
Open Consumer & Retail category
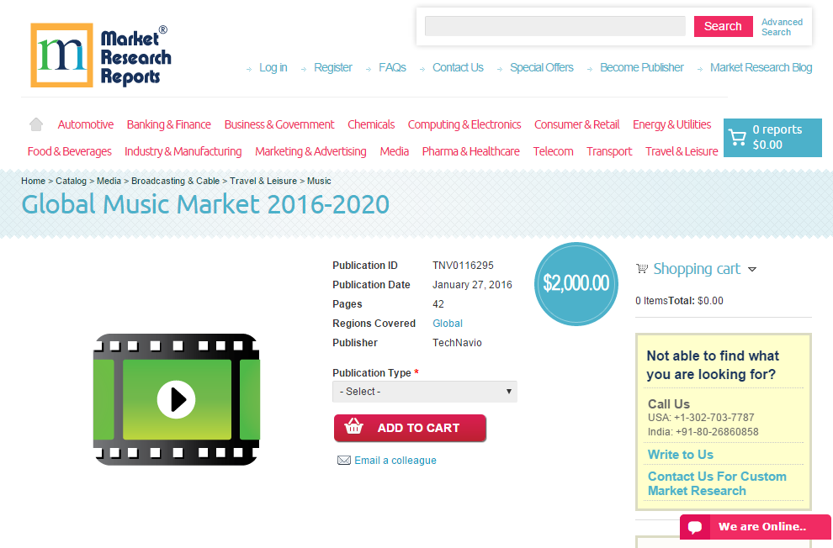coord(577,124)
